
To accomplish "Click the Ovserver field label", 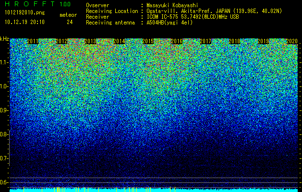I will (97, 5).
